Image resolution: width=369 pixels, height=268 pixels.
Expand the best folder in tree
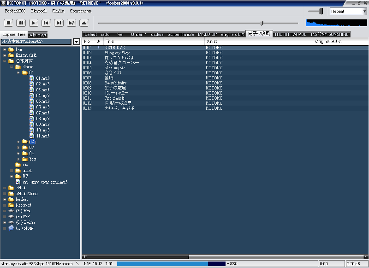tap(18, 159)
